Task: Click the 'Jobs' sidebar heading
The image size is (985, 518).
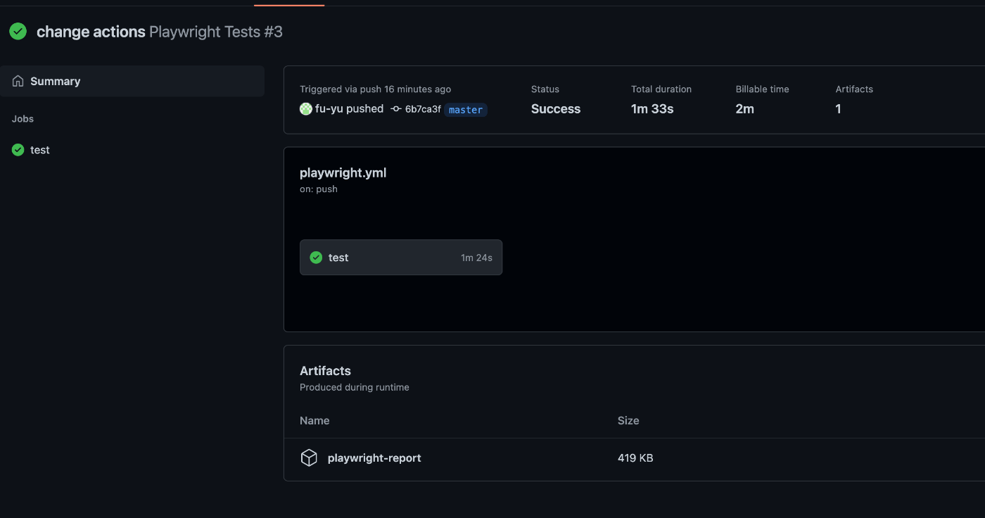Action: (23, 119)
